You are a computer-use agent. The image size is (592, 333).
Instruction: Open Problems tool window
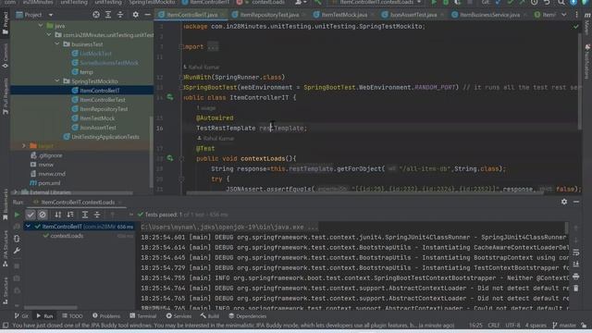click(106, 316)
